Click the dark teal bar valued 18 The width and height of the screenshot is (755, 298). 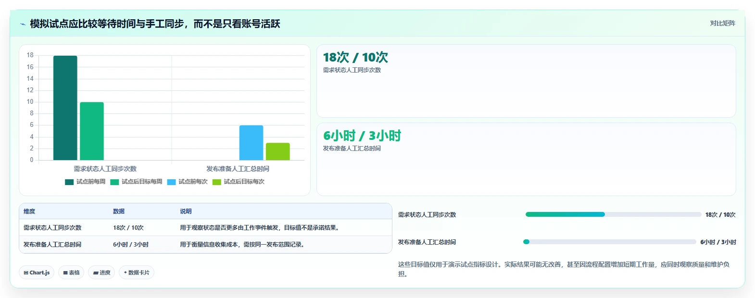point(65,108)
